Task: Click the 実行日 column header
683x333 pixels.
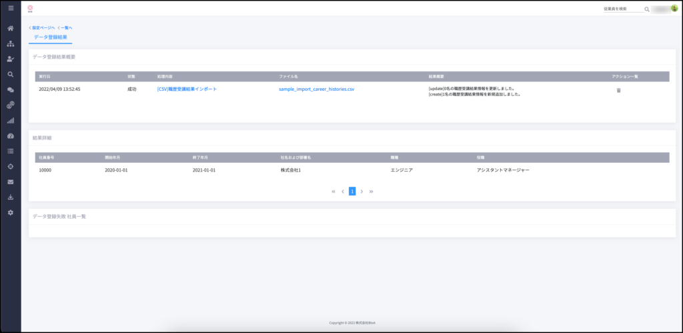Action: tap(45, 76)
